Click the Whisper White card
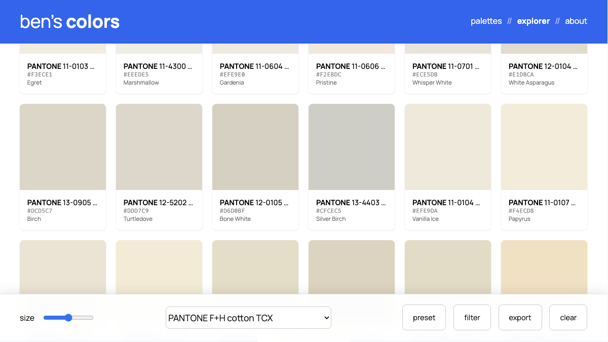Screen dimensions: 608x342 point(448,74)
